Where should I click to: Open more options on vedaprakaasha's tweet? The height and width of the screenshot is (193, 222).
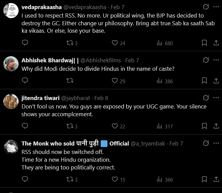coord(216,7)
